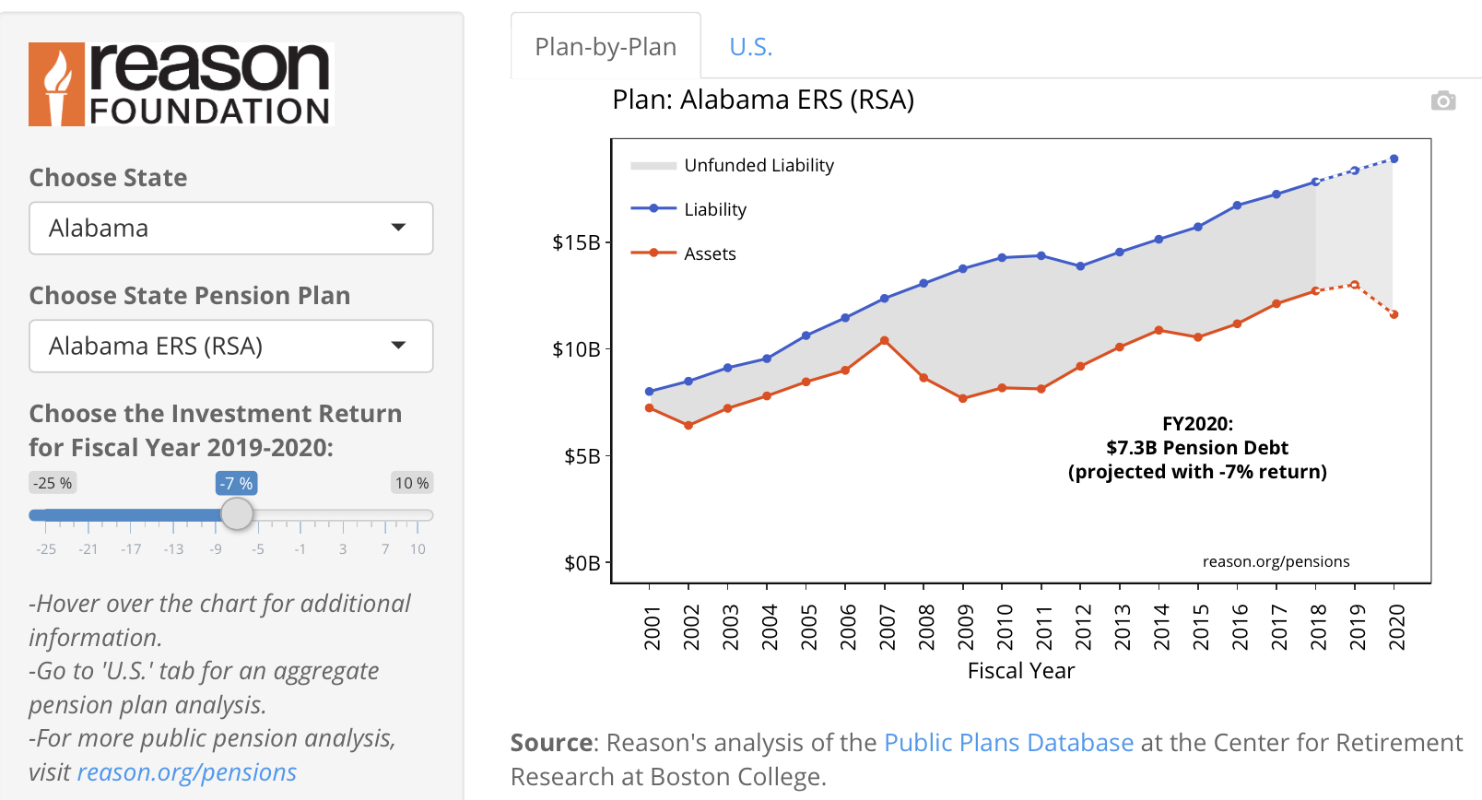Click the 2001 liability data point
Image resolution: width=1482 pixels, height=800 pixels.
click(x=650, y=392)
